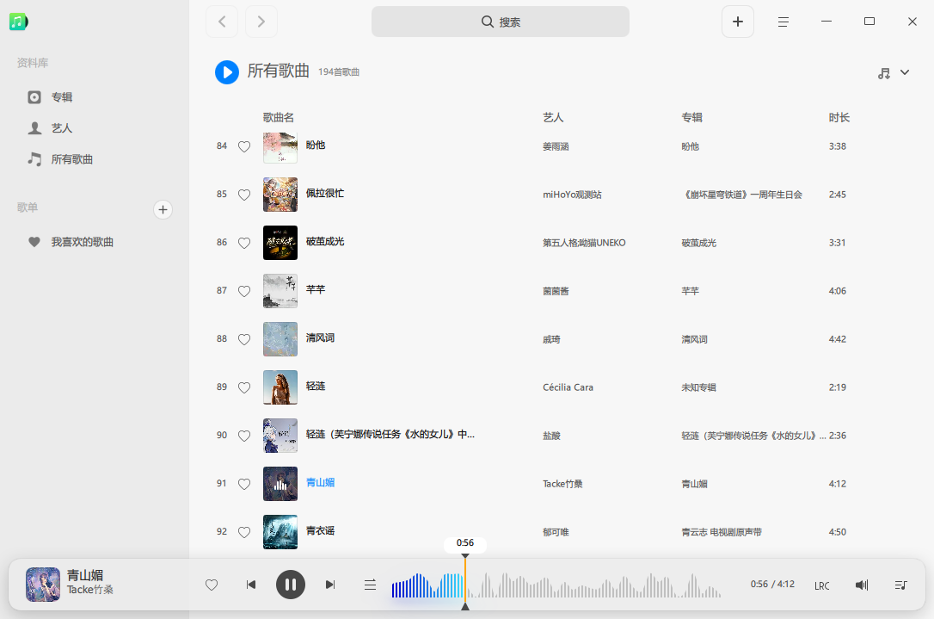Image resolution: width=934 pixels, height=619 pixels.
Task: Click the 清风词 album cover thumbnail
Action: click(x=280, y=339)
